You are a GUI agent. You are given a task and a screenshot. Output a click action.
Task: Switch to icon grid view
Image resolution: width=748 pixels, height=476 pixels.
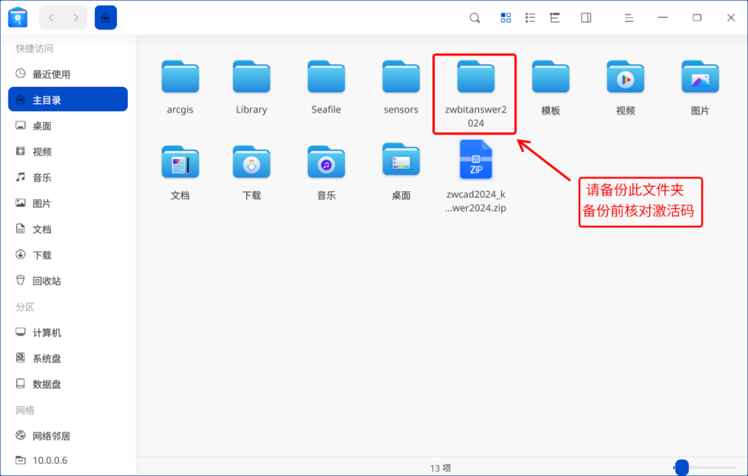click(506, 18)
